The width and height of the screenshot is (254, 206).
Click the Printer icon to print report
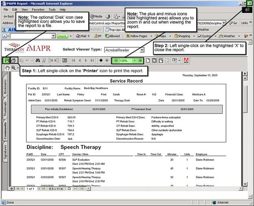click(13, 60)
